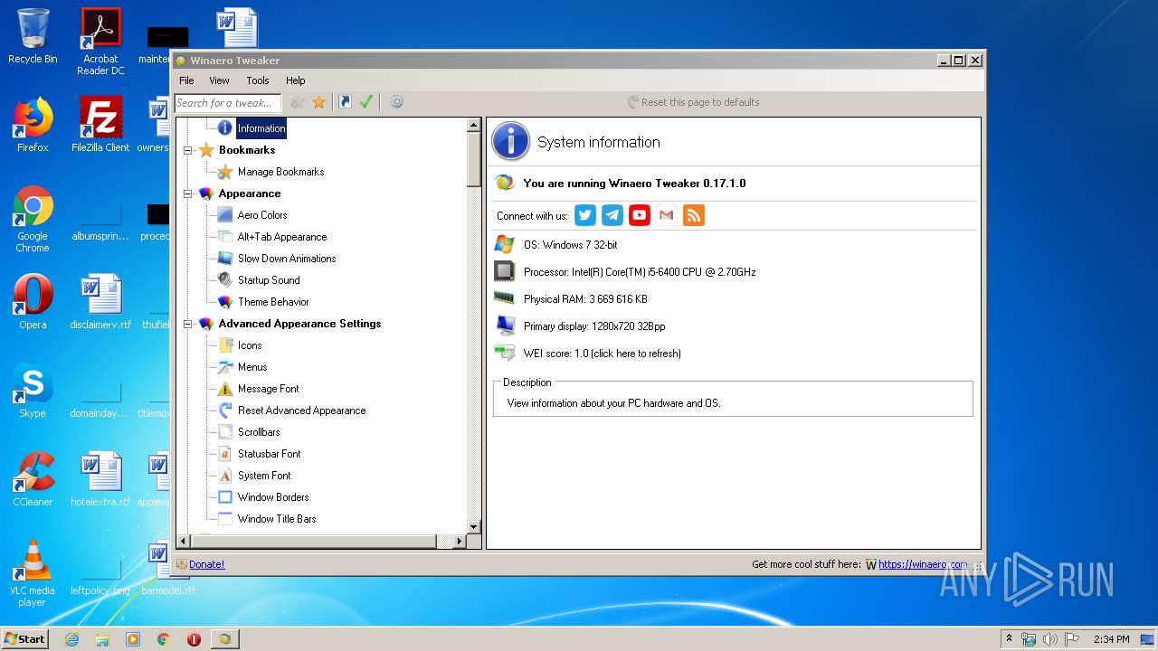Click the grayed-out bookmark star toolbar icon
The height and width of the screenshot is (651, 1158).
(297, 102)
